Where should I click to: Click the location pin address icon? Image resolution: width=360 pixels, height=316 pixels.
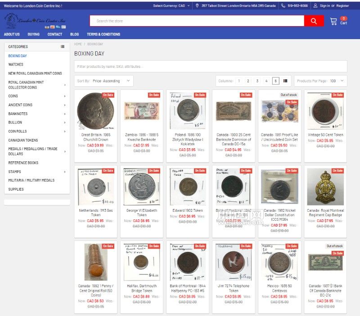(197, 5)
